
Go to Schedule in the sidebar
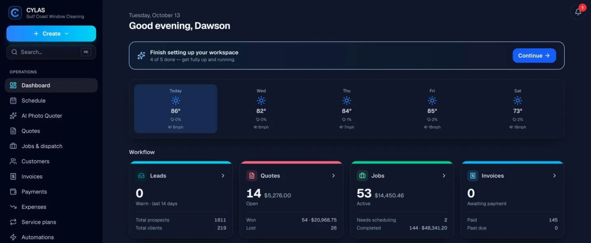click(x=51, y=100)
